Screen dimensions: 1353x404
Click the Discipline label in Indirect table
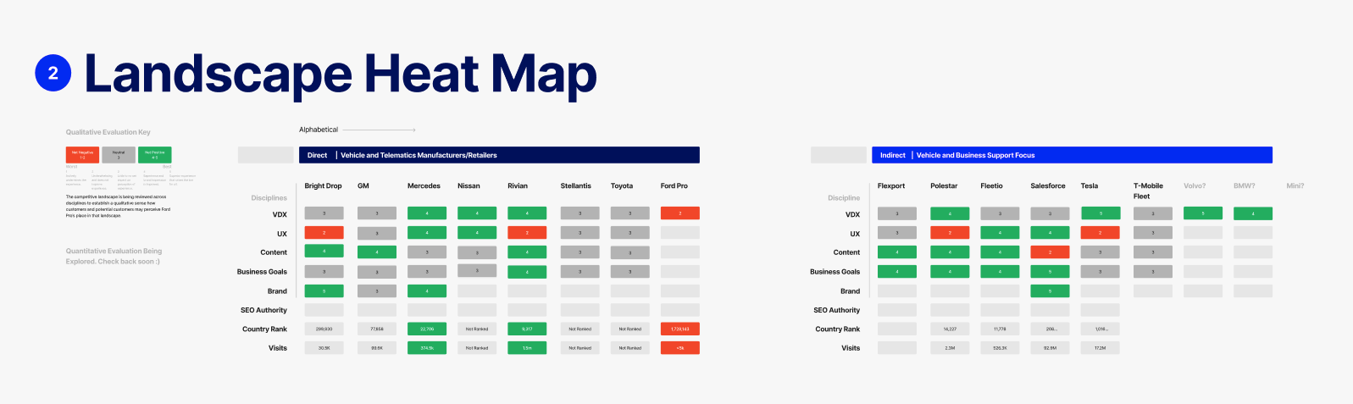point(844,198)
